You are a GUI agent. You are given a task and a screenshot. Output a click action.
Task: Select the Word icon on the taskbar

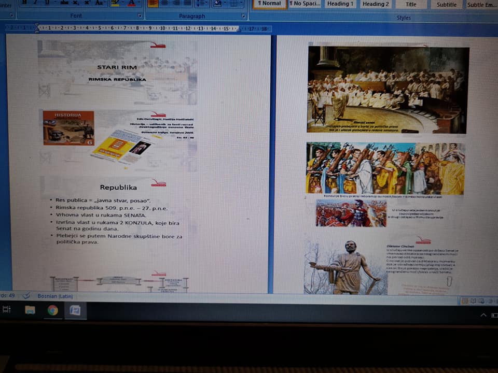[x=75, y=310]
